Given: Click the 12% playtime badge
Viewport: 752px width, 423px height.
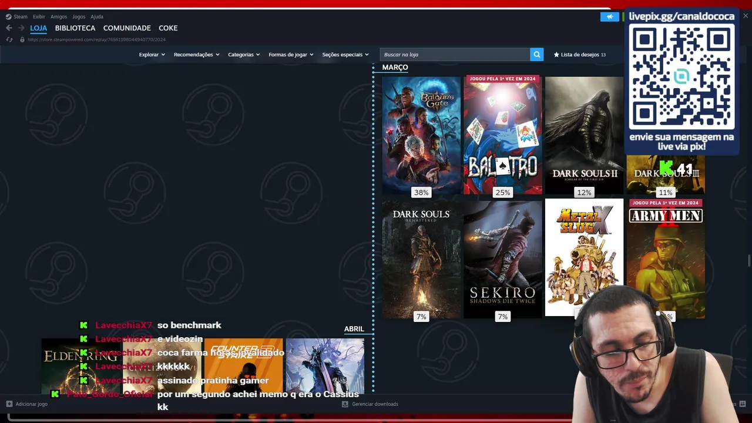Looking at the screenshot, I should point(584,193).
